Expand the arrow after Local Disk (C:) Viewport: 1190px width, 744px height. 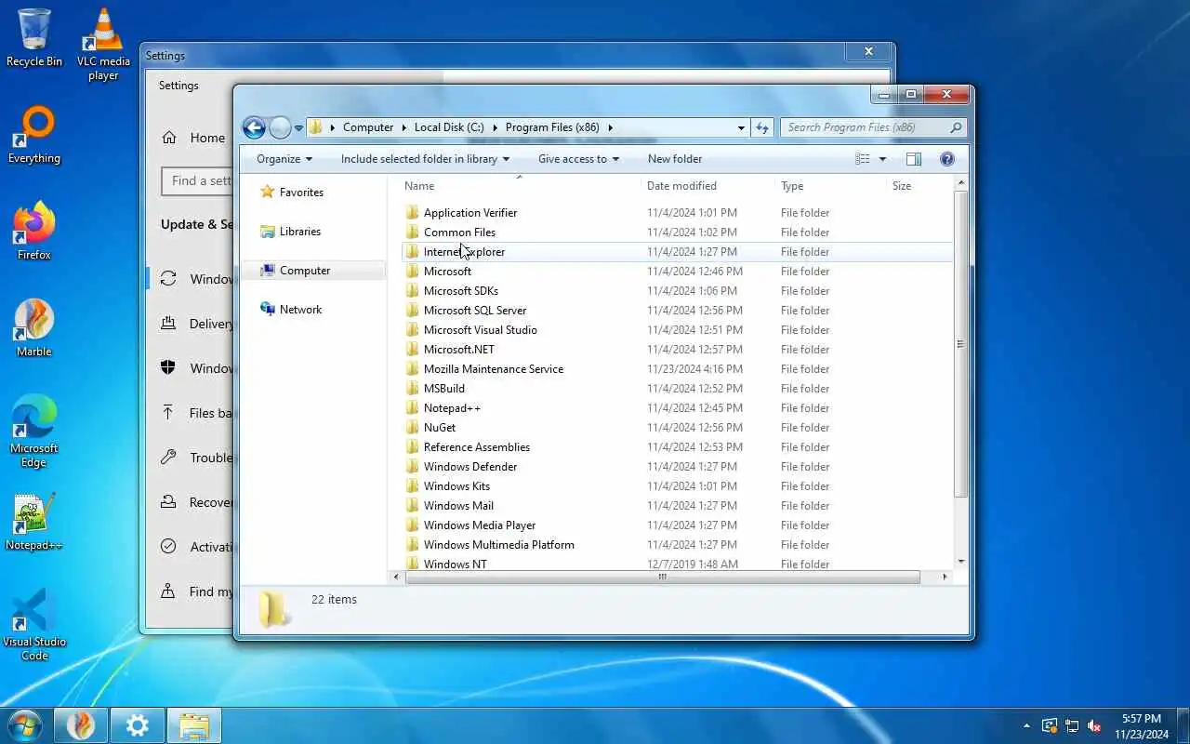496,127
